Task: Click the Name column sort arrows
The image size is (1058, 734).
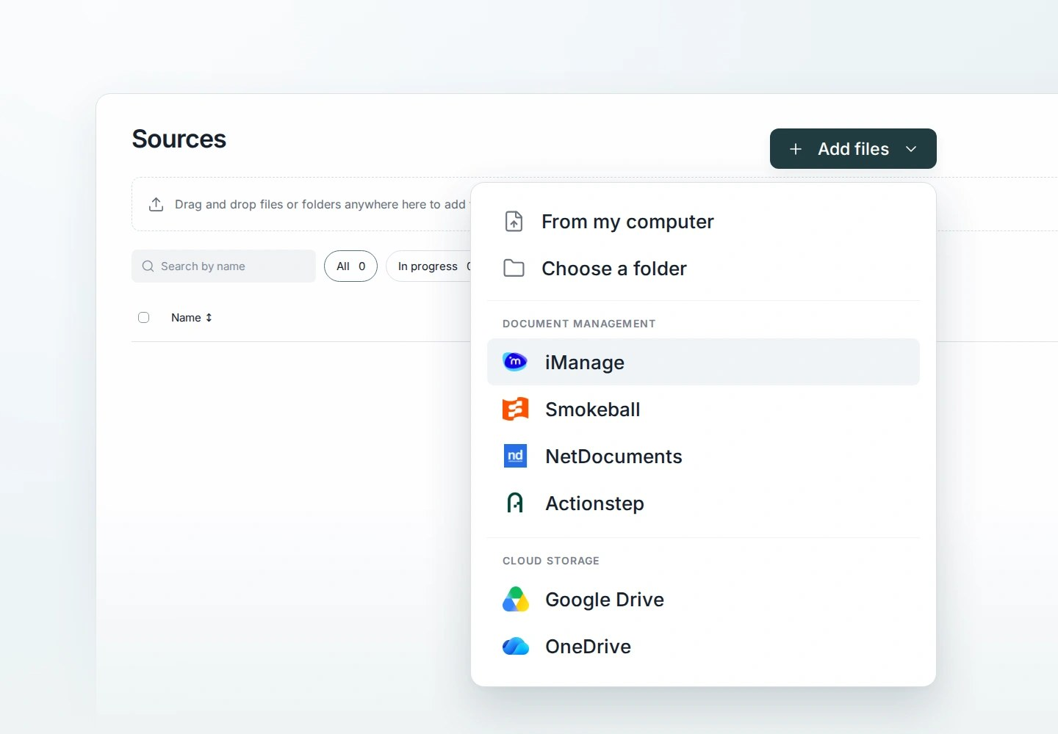Action: pos(209,318)
